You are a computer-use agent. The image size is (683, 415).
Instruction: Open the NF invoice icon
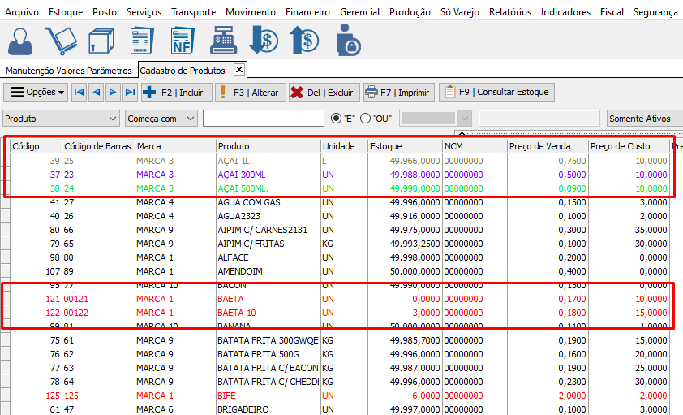click(183, 40)
